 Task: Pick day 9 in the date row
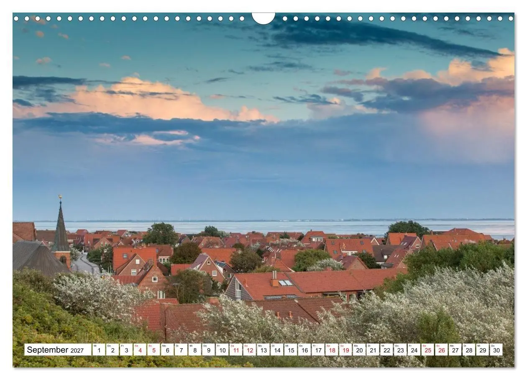pos(208,350)
